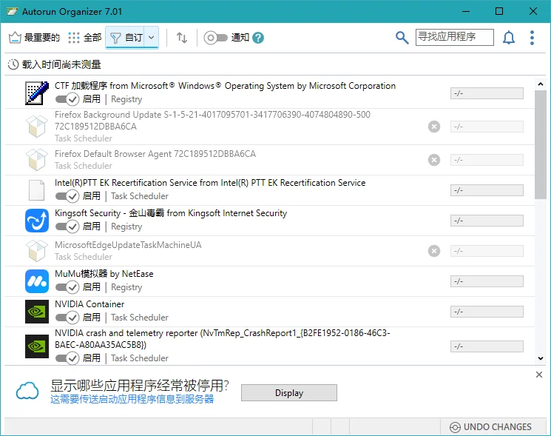Open the notifications bell icon

point(509,37)
